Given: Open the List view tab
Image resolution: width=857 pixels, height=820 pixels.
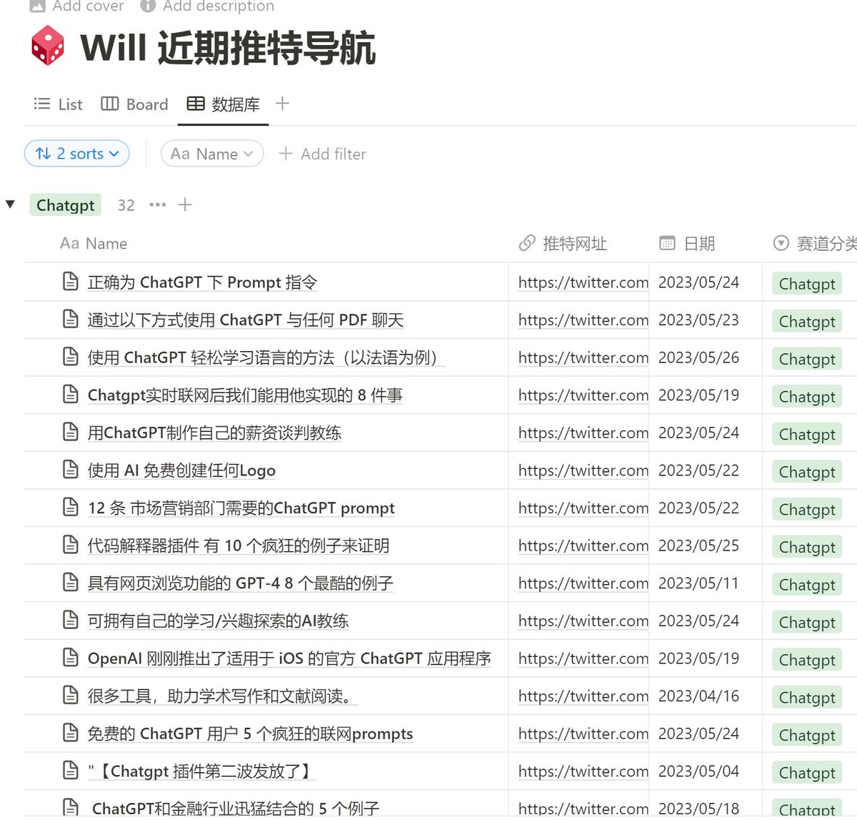Looking at the screenshot, I should [x=58, y=104].
